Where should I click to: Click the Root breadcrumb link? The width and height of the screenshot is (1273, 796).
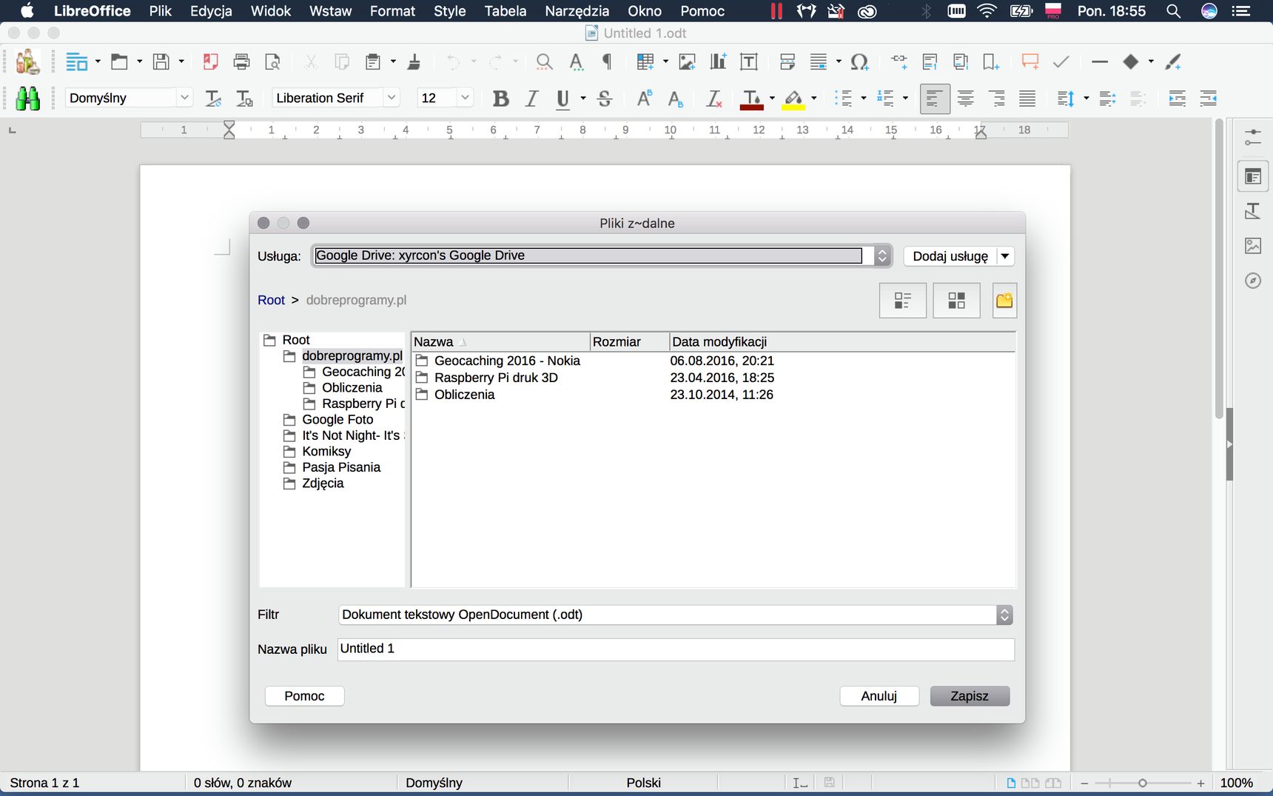click(x=271, y=300)
